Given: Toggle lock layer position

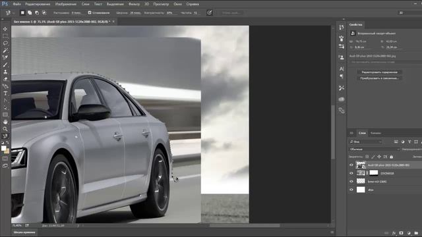Looking at the screenshot, I should tap(379, 157).
